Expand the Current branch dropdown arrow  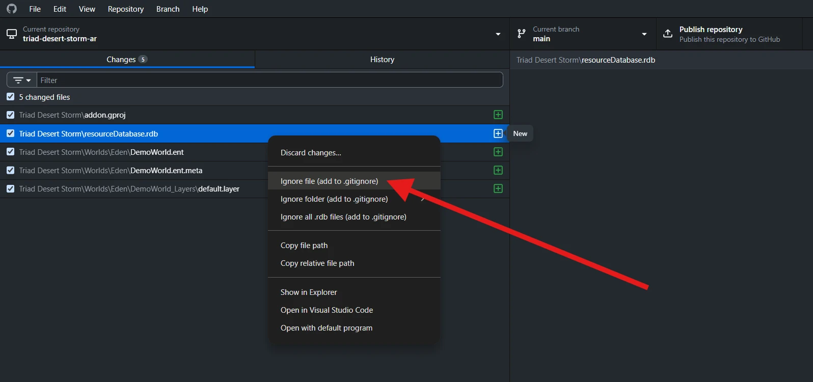[x=644, y=34]
